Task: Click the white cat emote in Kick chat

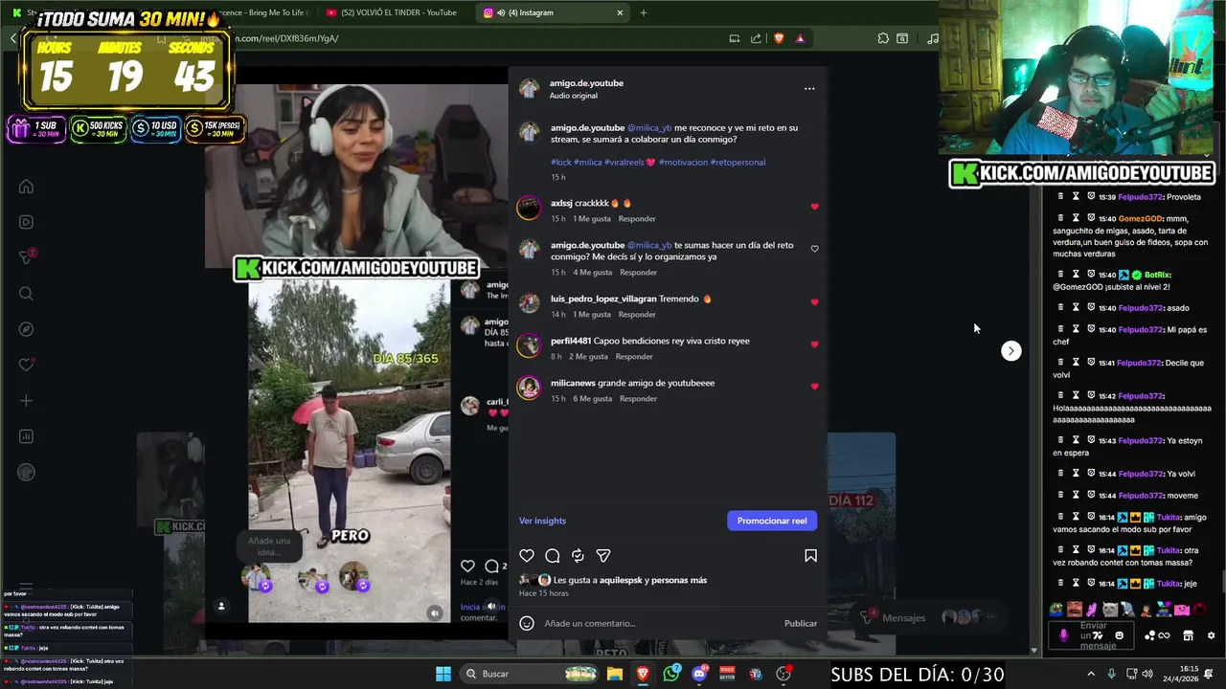Action: [x=1110, y=610]
